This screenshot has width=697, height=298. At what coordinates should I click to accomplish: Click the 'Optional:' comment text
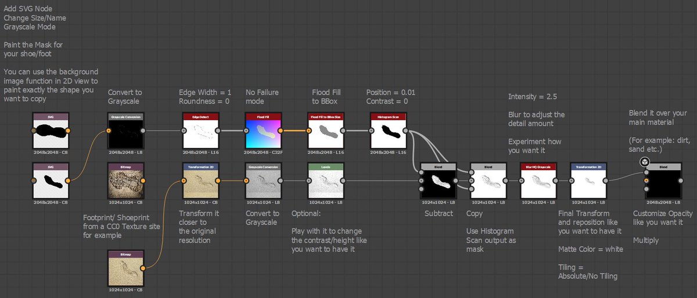pos(306,214)
